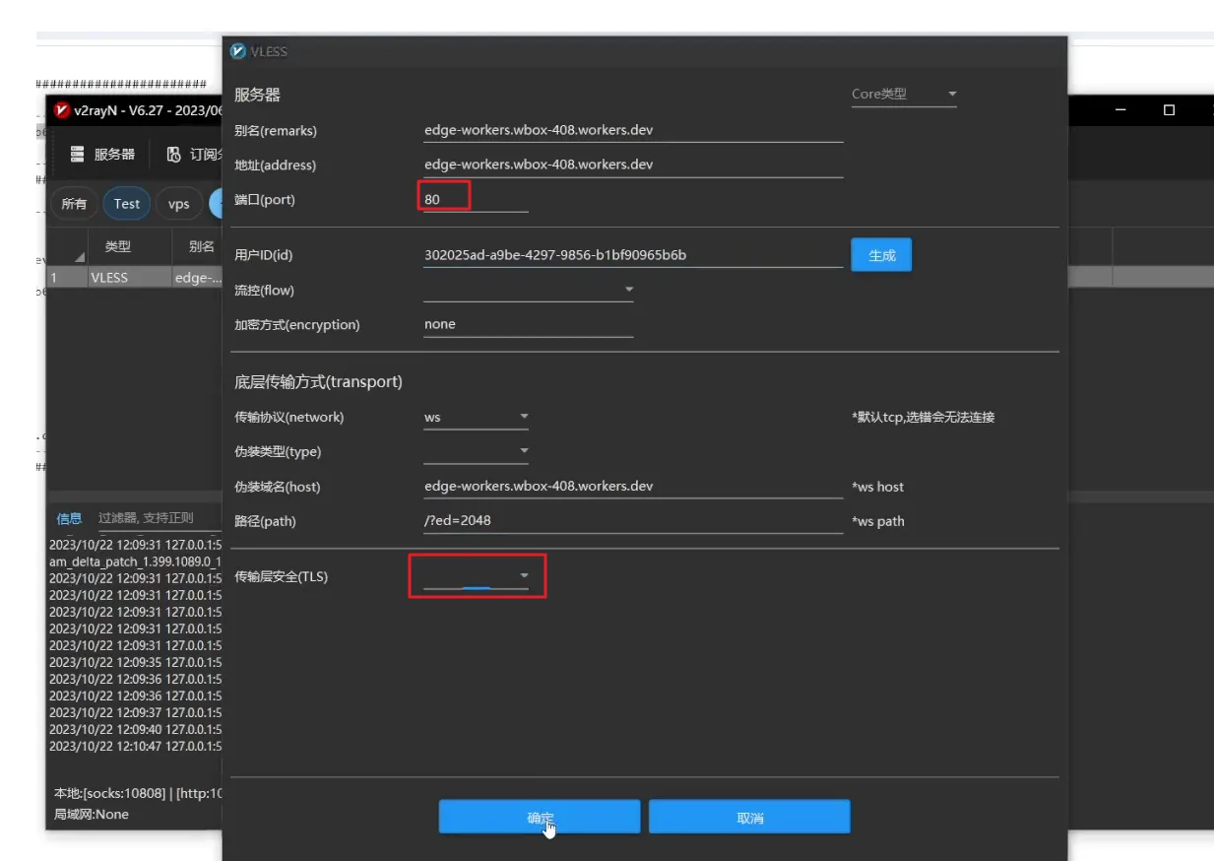Switch to the vps group tab
Viewport: 1214px width, 861px height.
pyautogui.click(x=179, y=204)
